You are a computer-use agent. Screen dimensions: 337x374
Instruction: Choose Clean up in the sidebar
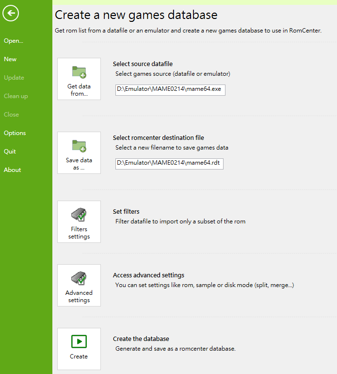(16, 96)
